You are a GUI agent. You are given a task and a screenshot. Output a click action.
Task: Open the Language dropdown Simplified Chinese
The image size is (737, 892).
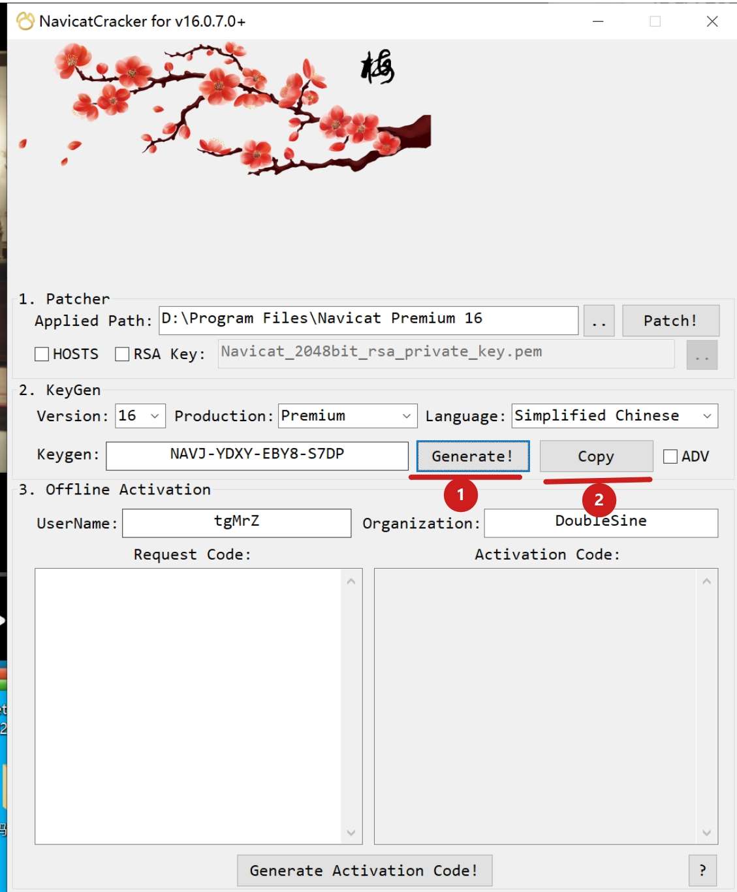tap(615, 416)
